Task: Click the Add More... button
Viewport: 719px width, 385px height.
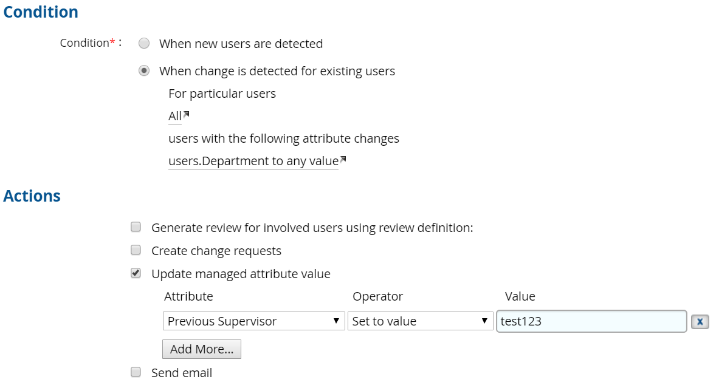Action: pos(202,349)
